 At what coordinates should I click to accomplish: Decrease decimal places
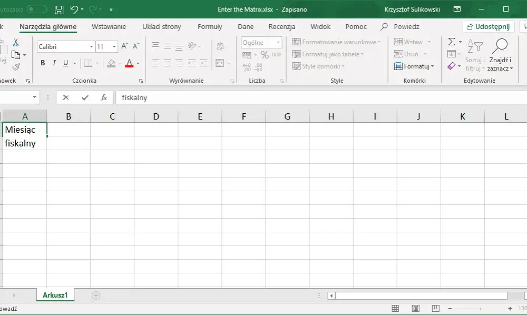(x=258, y=67)
